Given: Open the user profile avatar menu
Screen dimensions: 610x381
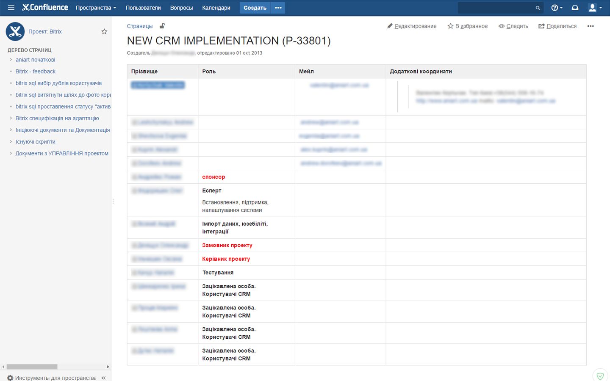Looking at the screenshot, I should point(595,8).
